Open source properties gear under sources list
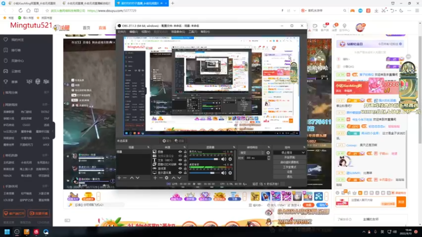 point(167,178)
